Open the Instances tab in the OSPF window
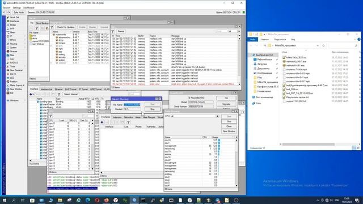This screenshot has height=204, width=363. [117, 117]
